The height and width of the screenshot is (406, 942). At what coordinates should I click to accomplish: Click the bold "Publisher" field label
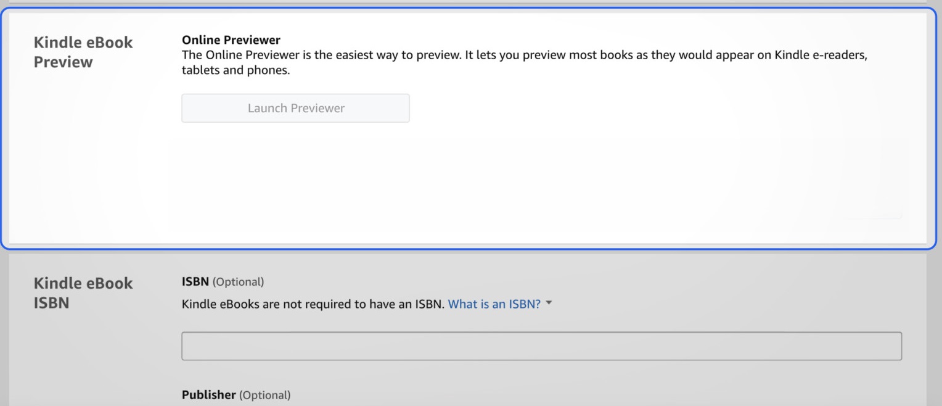click(x=208, y=395)
